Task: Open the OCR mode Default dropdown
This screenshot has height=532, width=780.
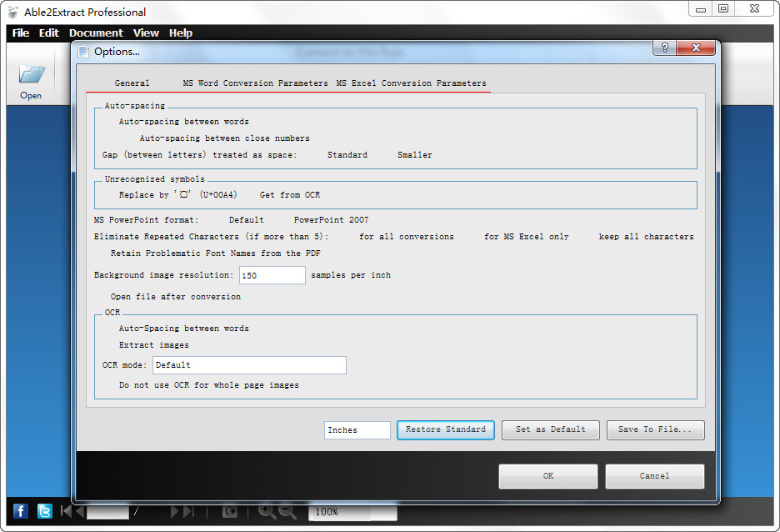Action: (249, 365)
